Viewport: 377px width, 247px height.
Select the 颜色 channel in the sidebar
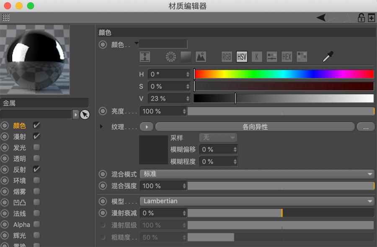19,125
